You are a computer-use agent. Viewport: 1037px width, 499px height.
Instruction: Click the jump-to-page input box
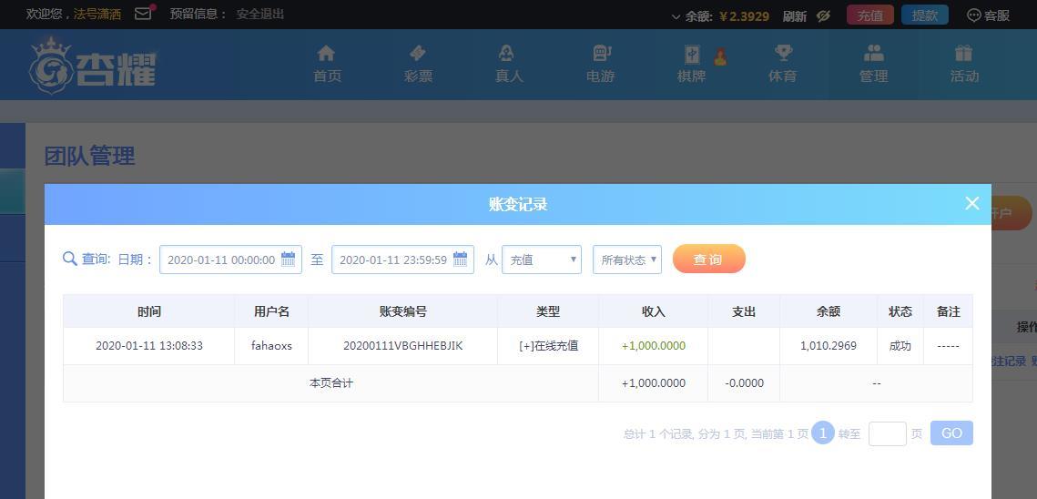click(887, 433)
